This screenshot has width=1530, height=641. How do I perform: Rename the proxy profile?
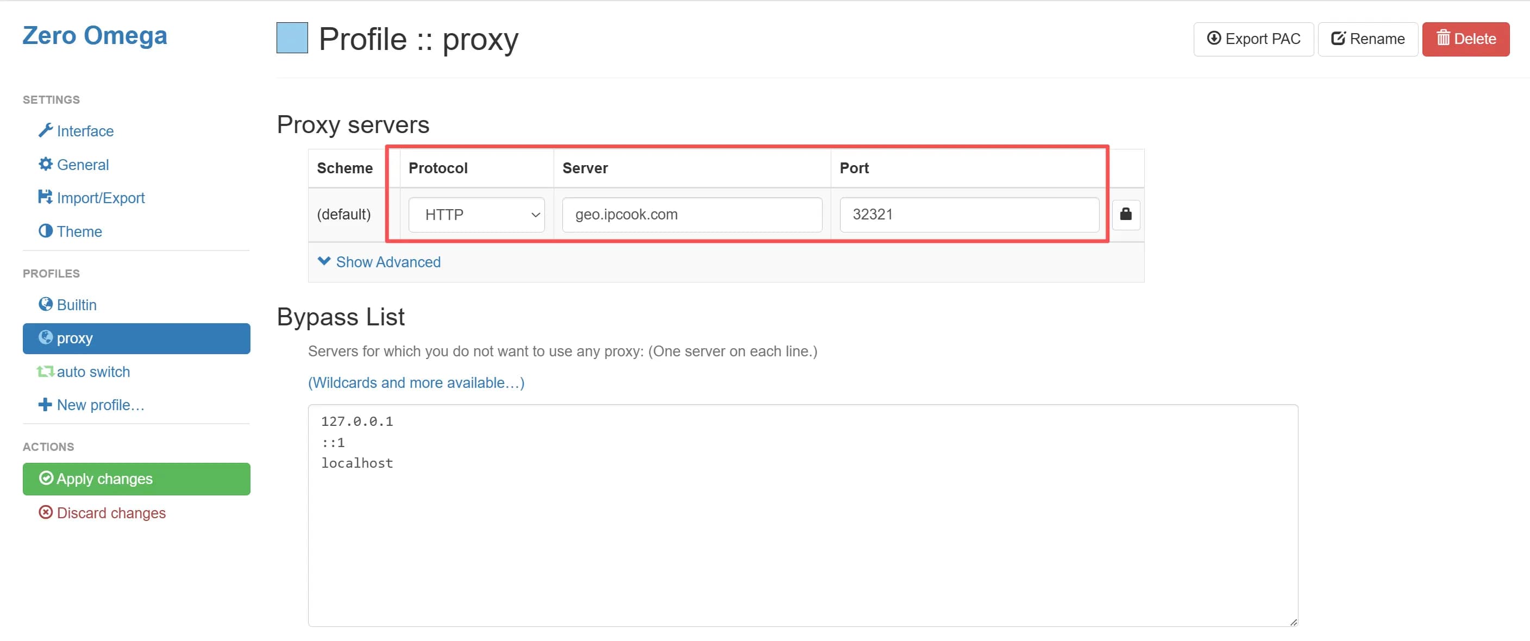1368,39
